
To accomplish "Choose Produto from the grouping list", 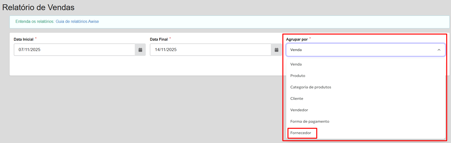I will click(298, 76).
